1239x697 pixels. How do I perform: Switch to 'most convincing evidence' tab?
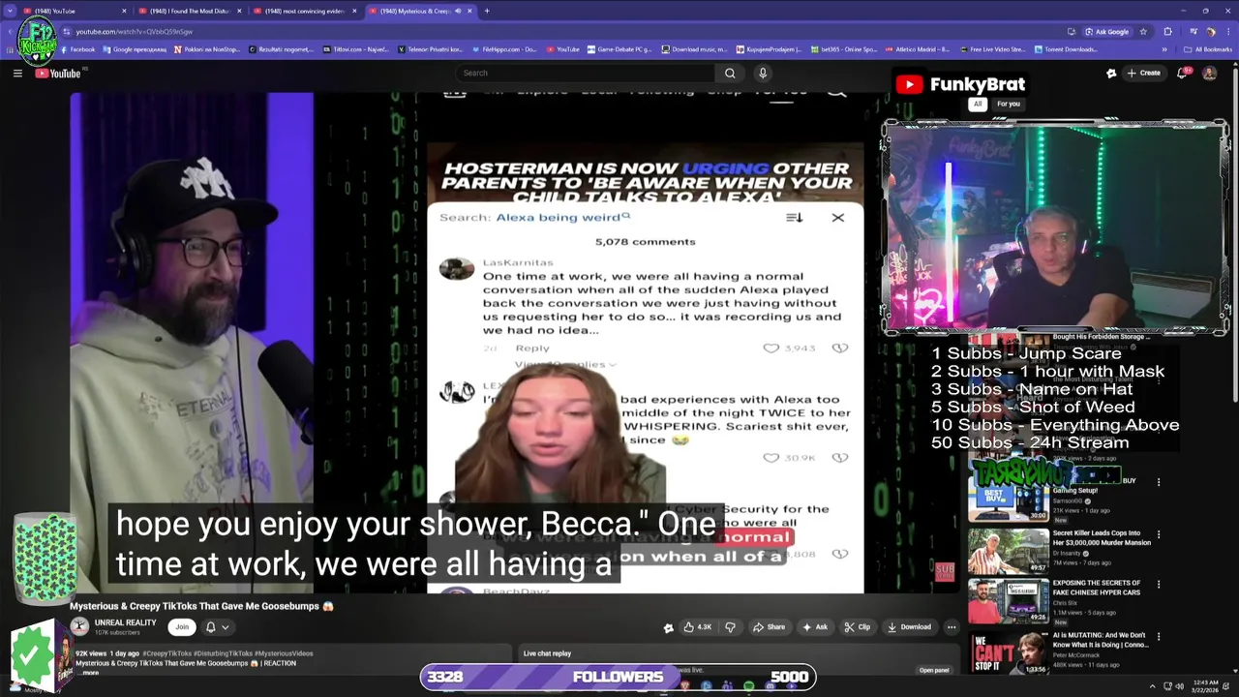pyautogui.click(x=304, y=11)
